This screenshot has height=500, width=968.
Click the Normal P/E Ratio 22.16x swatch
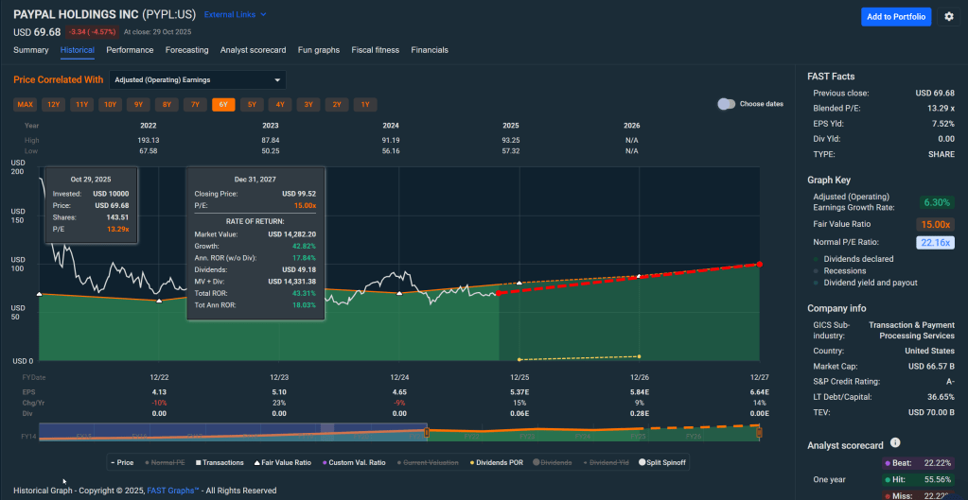938,243
